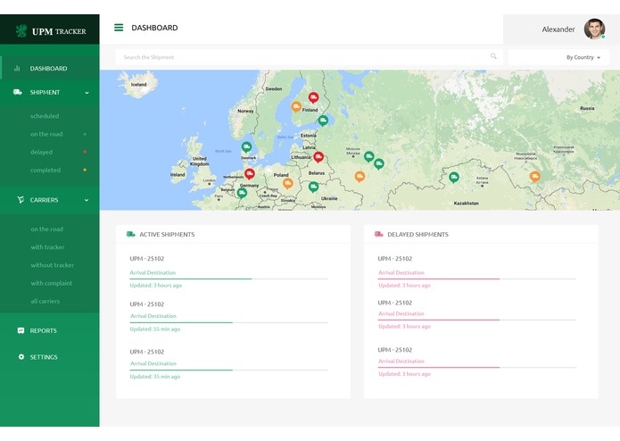This screenshot has width=620, height=441.
Task: Collapse the Carriers section chevron
Action: pyautogui.click(x=87, y=200)
